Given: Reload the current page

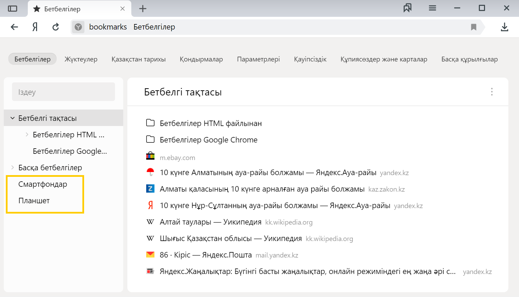Looking at the screenshot, I should click(56, 27).
